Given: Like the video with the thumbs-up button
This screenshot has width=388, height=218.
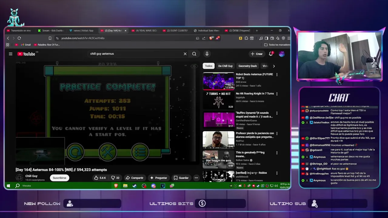Looking at the screenshot, I should [100, 178].
